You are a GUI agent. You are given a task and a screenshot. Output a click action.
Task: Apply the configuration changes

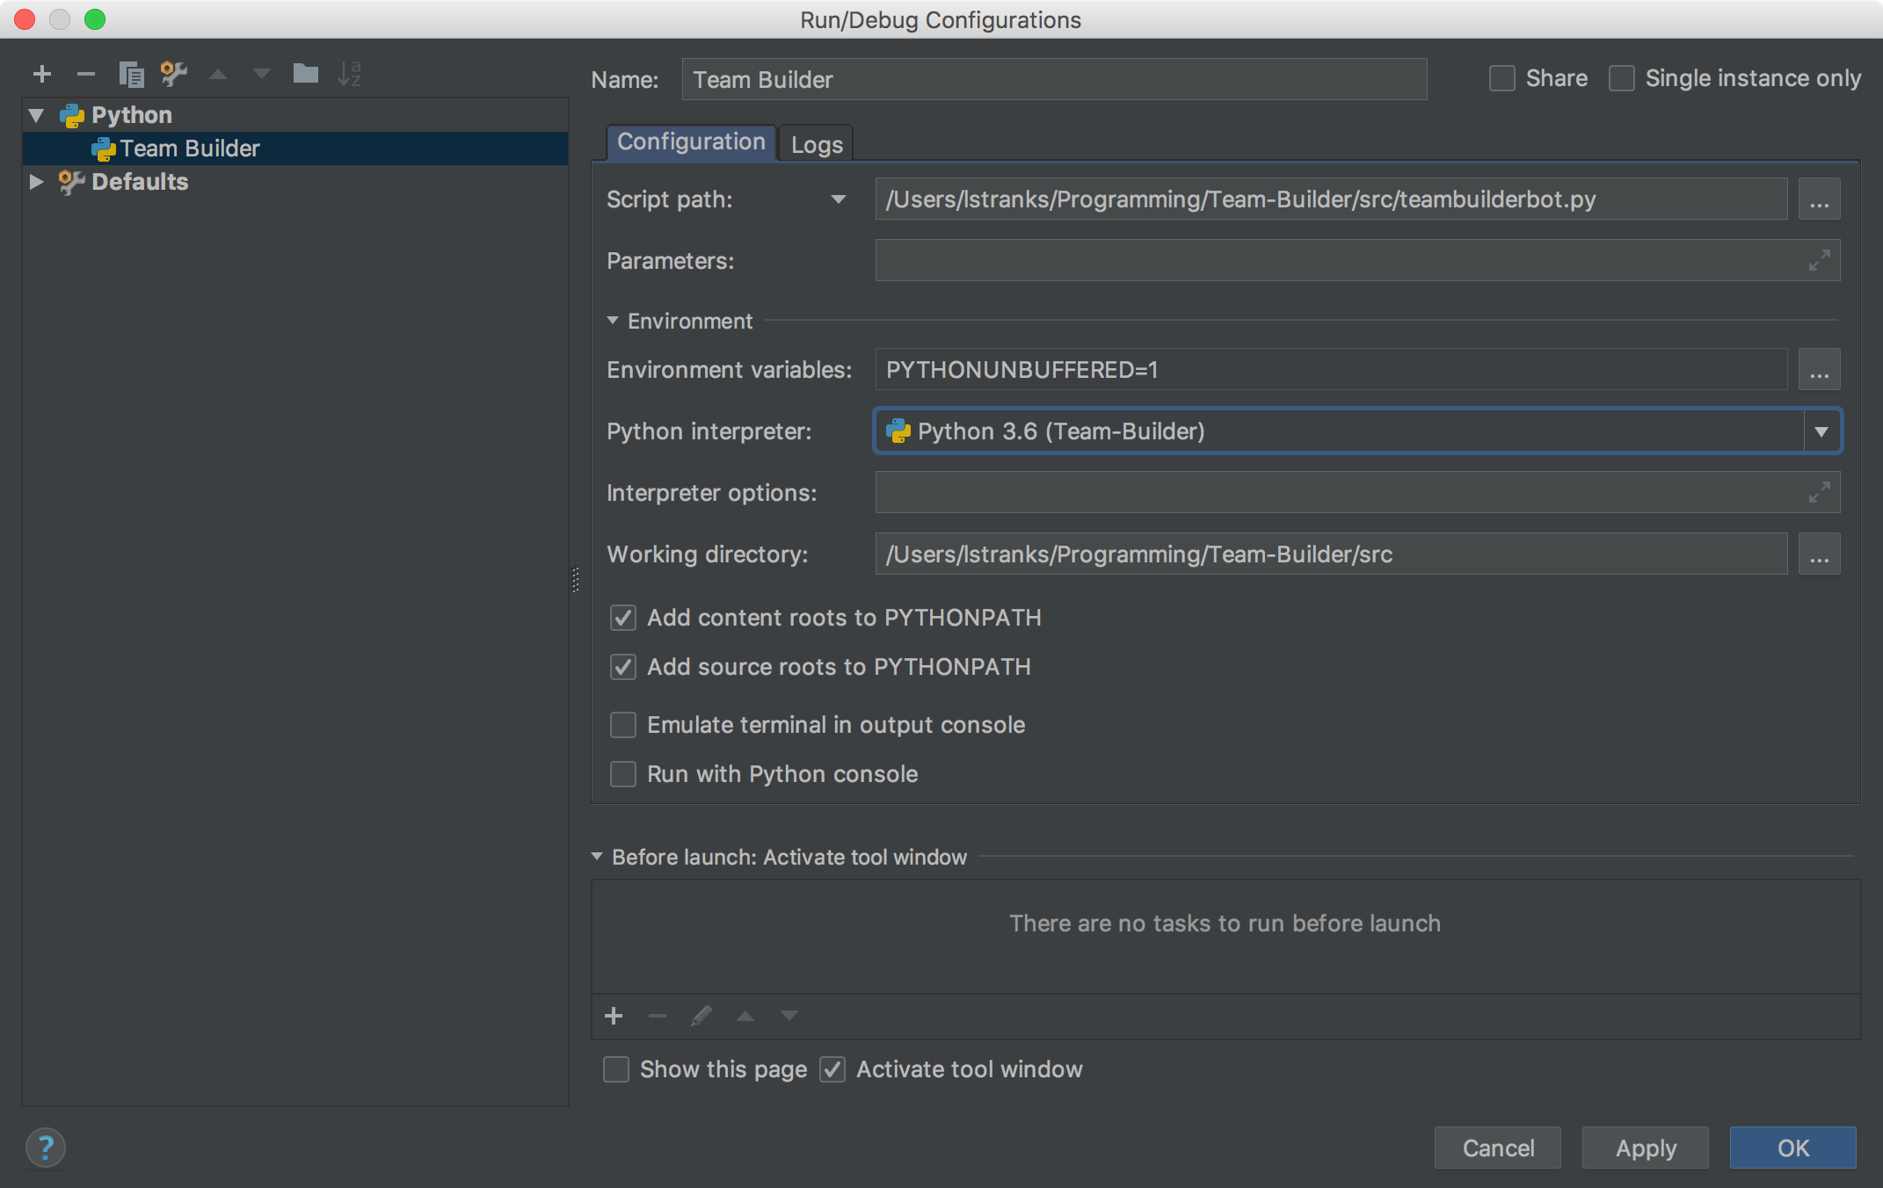1644,1148
